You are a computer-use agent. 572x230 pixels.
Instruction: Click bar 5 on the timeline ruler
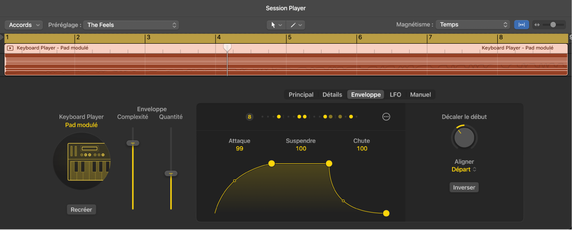[289, 38]
